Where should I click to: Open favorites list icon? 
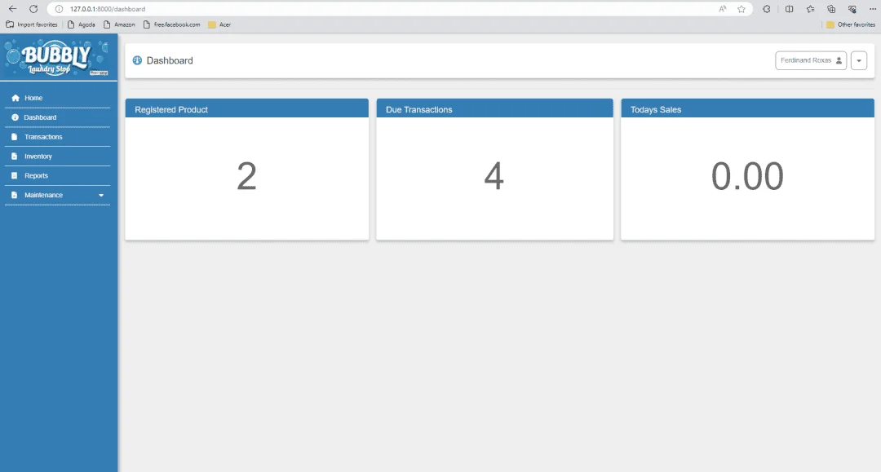tap(810, 9)
